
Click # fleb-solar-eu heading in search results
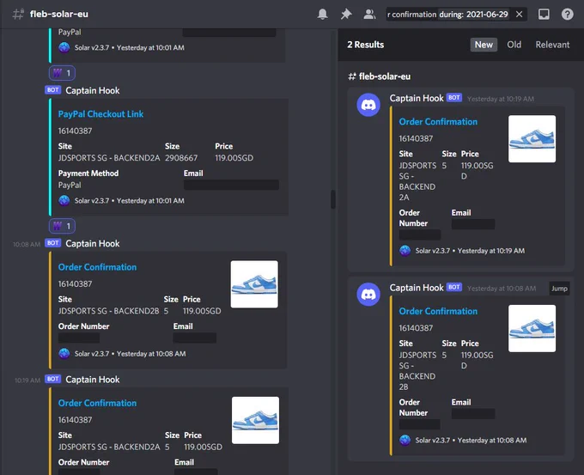click(379, 76)
